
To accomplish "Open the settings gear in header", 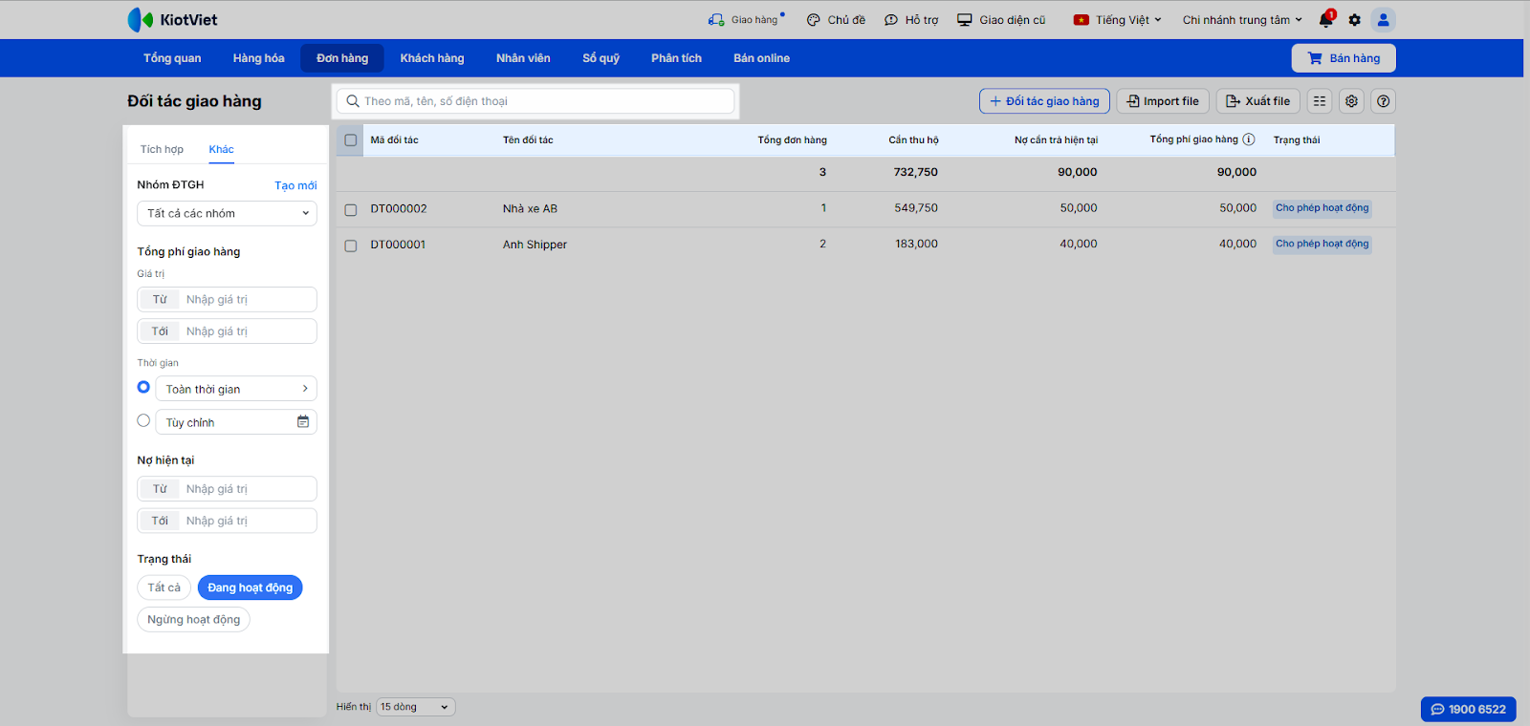I will (1354, 19).
